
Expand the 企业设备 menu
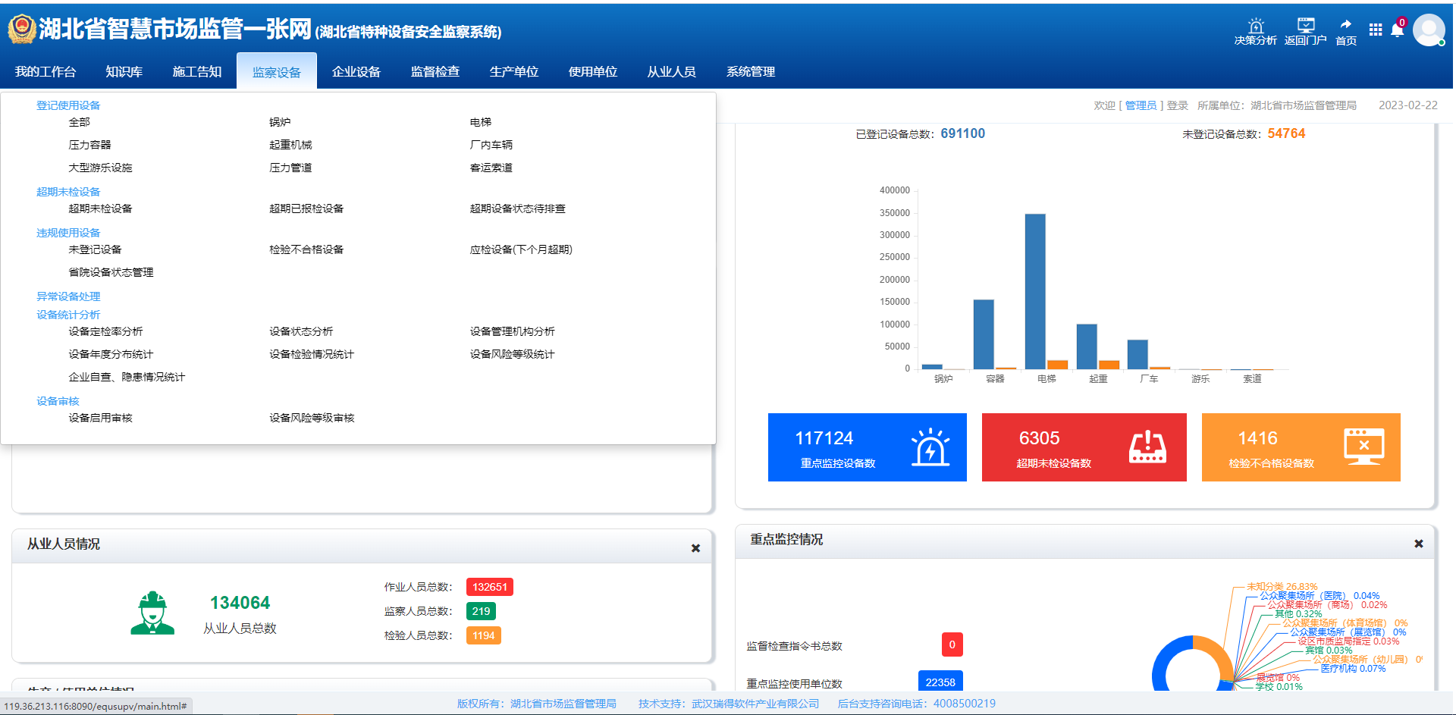coord(356,71)
